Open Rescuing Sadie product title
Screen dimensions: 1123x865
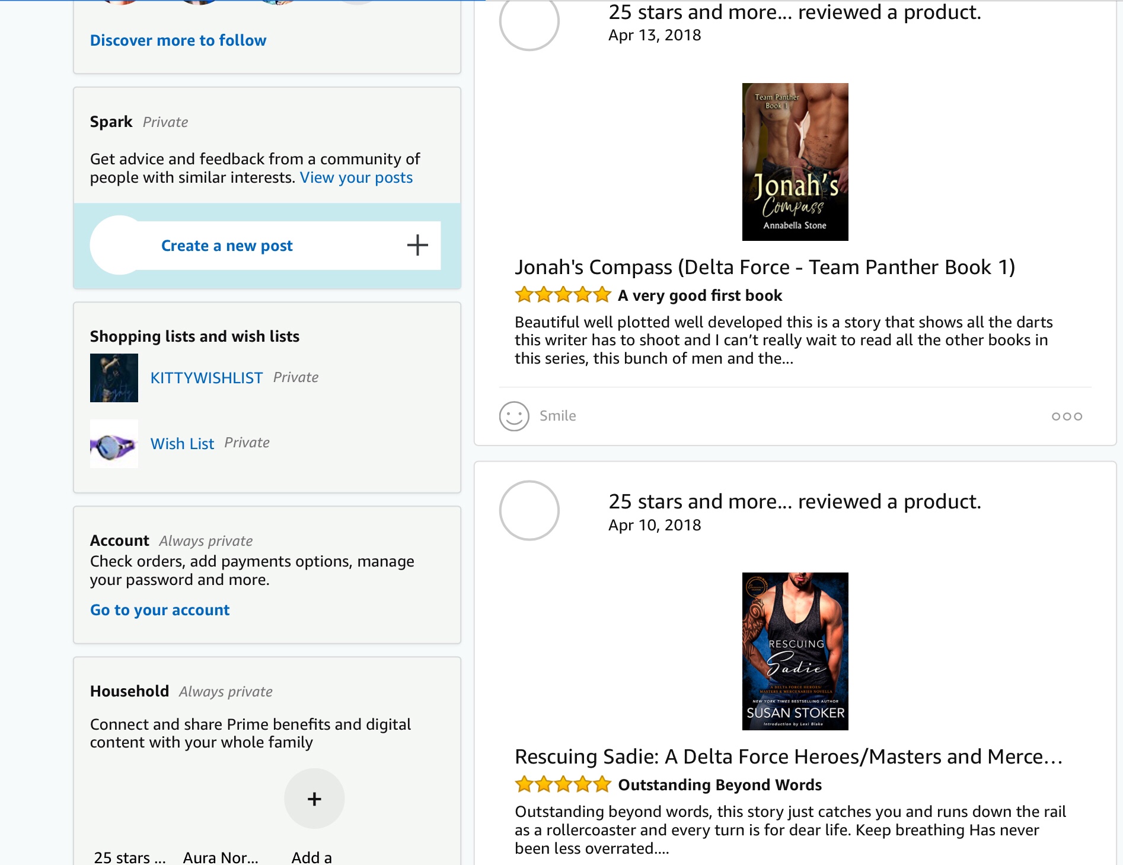click(788, 757)
